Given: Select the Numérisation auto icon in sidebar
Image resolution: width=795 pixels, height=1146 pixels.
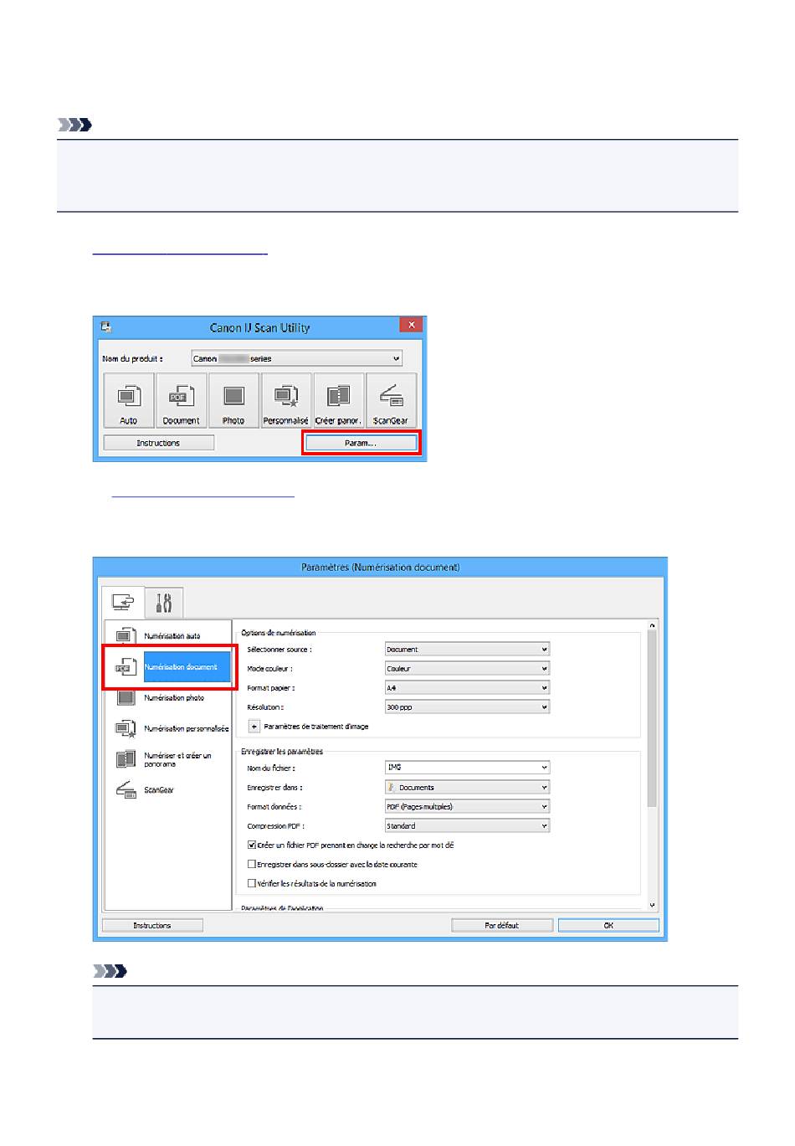Looking at the screenshot, I should point(126,636).
